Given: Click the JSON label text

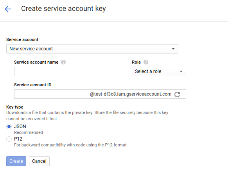Looking at the screenshot, I should [x=20, y=126].
